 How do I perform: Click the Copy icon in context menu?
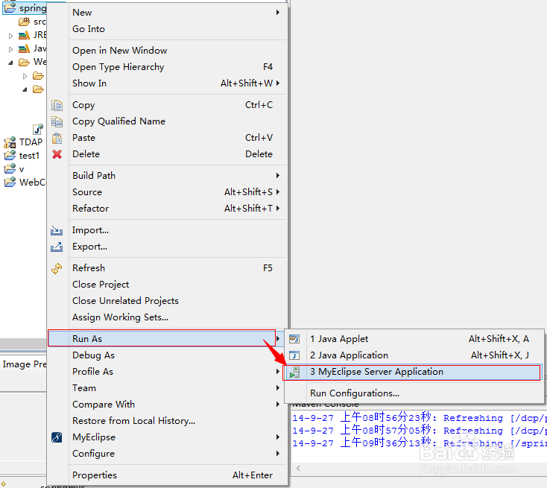pos(57,105)
